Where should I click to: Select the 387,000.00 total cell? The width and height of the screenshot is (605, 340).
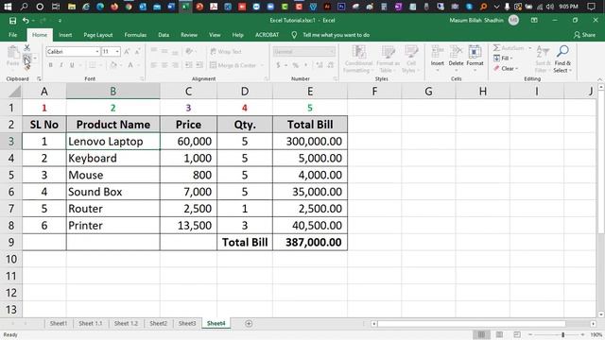tap(310, 242)
